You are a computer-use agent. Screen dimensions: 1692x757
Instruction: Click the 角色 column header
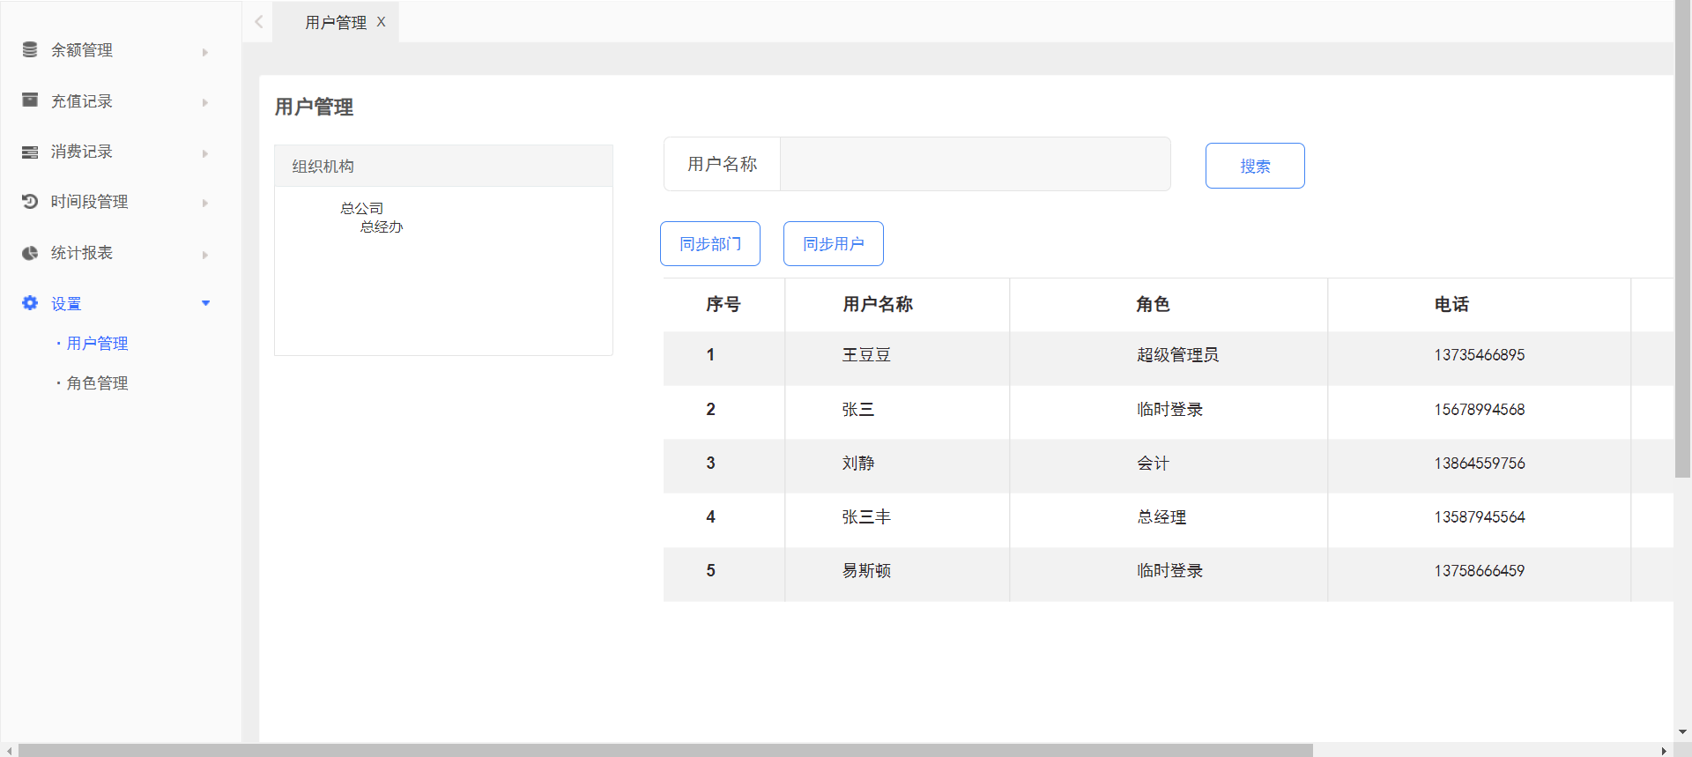(x=1153, y=304)
